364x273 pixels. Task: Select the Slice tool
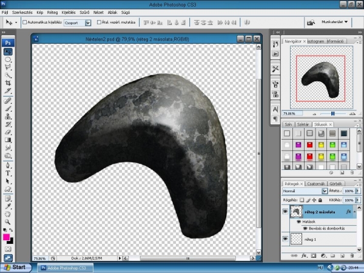click(x=8, y=90)
